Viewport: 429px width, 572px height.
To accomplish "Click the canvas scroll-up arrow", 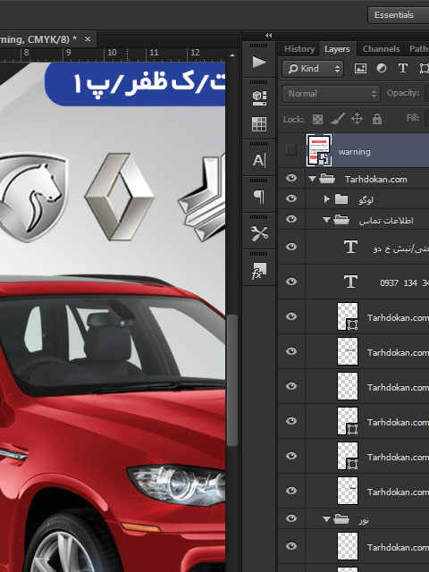I will pos(232,55).
